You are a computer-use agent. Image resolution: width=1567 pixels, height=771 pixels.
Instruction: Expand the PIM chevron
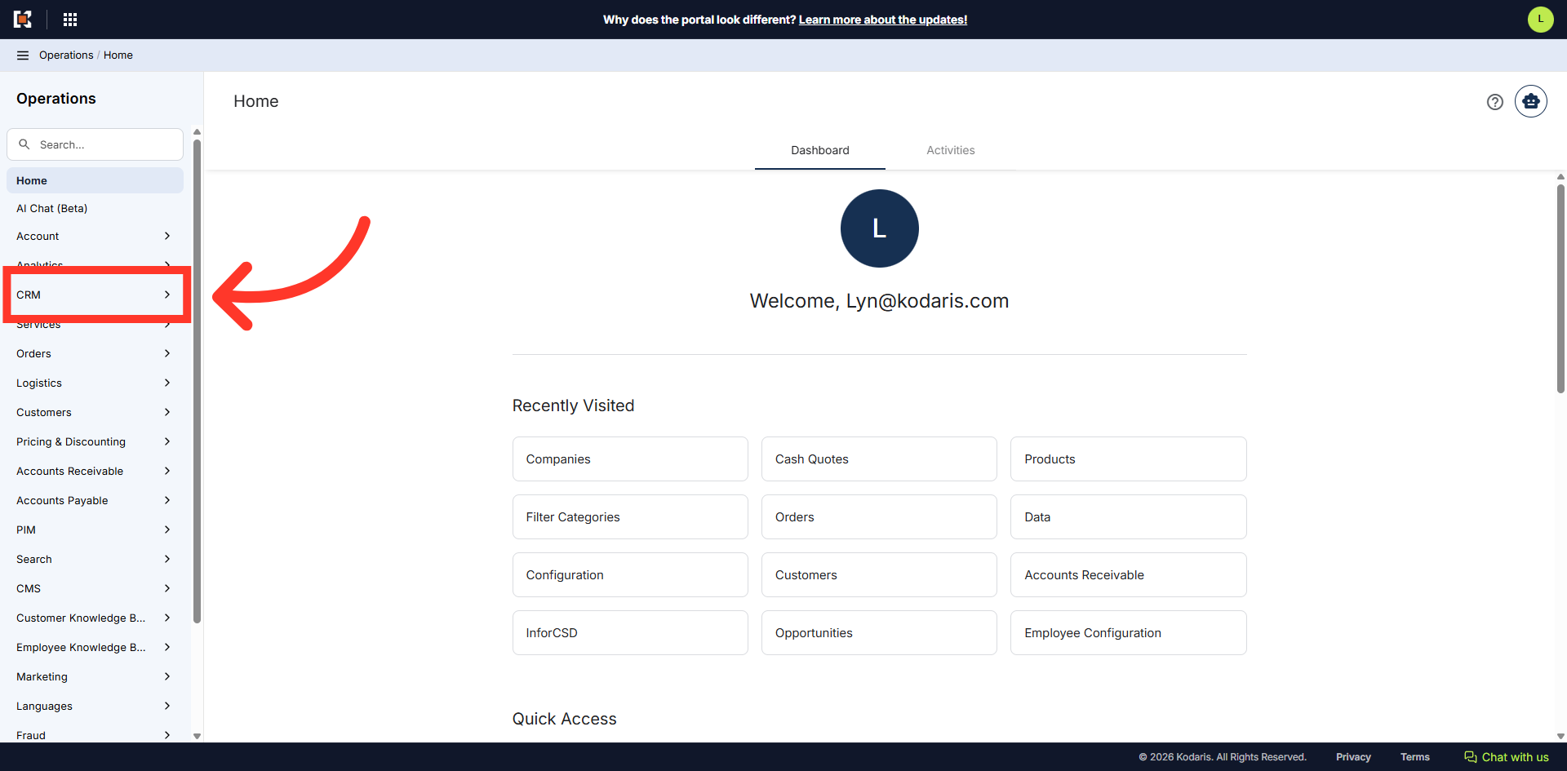[x=167, y=530]
